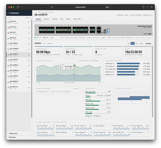
Task: Select the 5m time range
Action: coord(133,44)
